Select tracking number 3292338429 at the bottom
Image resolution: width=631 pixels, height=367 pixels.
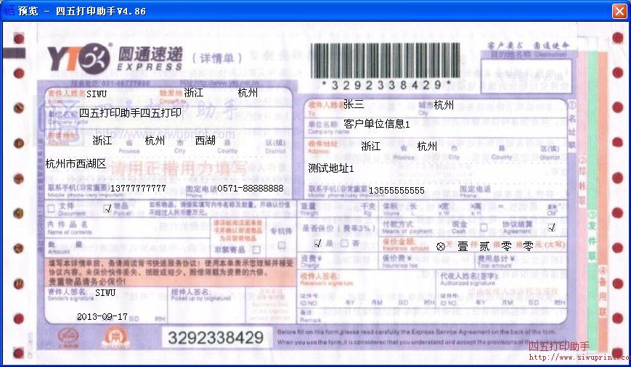[216, 338]
